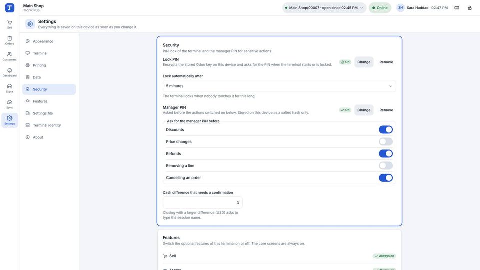
Task: Select the Security settings section
Action: point(49,89)
